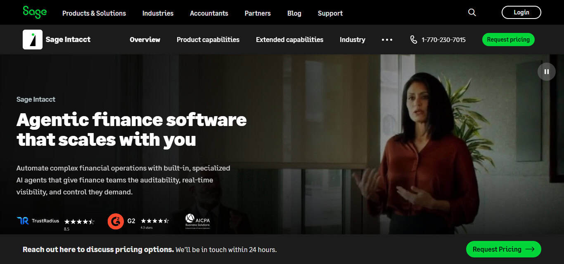Click the G2 4.3 stars rating
Viewport: 564px width, 264px height.
tap(155, 221)
